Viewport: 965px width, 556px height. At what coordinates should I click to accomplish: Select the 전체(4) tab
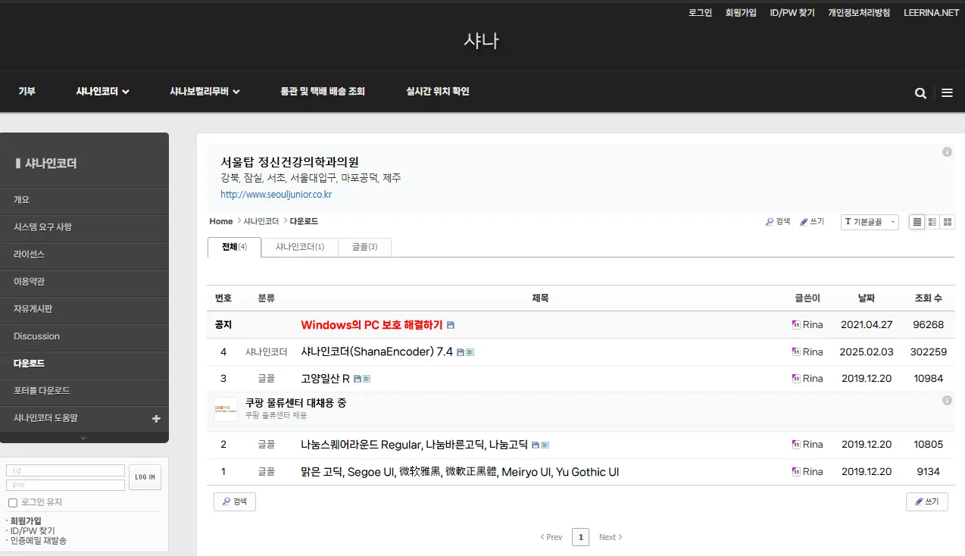[234, 247]
